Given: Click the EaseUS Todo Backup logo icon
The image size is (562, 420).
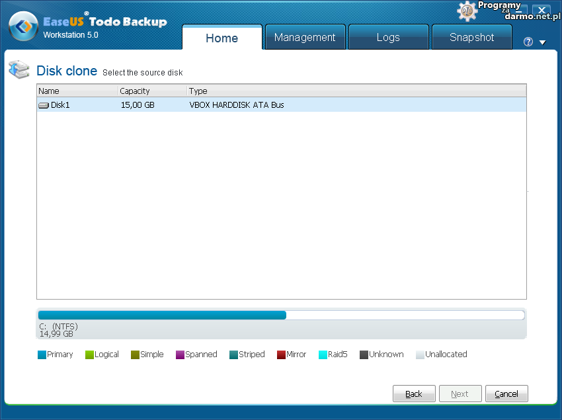Looking at the screenshot, I should [x=22, y=26].
